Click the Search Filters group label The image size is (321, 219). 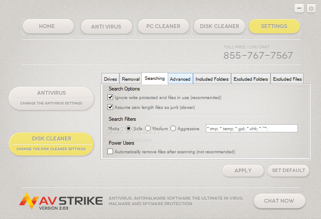tap(122, 119)
